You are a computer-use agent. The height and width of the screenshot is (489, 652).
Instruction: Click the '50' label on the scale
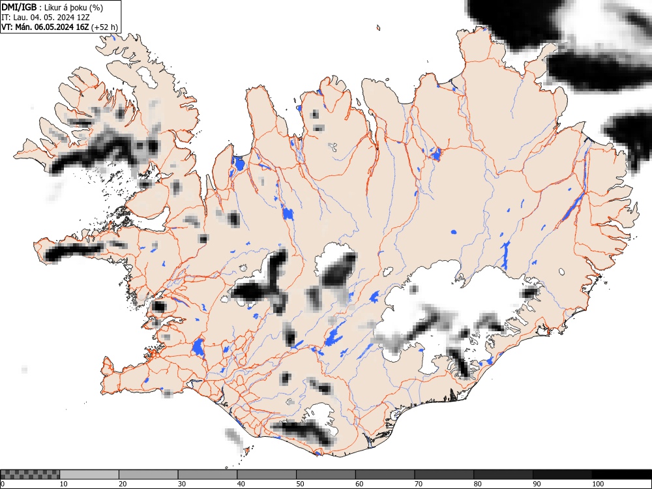pyautogui.click(x=300, y=484)
